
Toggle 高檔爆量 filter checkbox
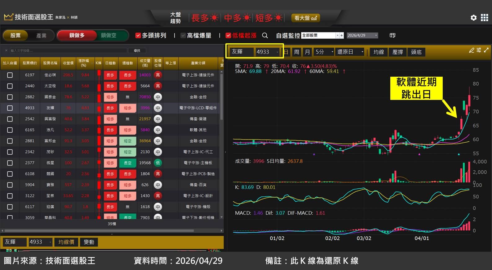coord(183,36)
